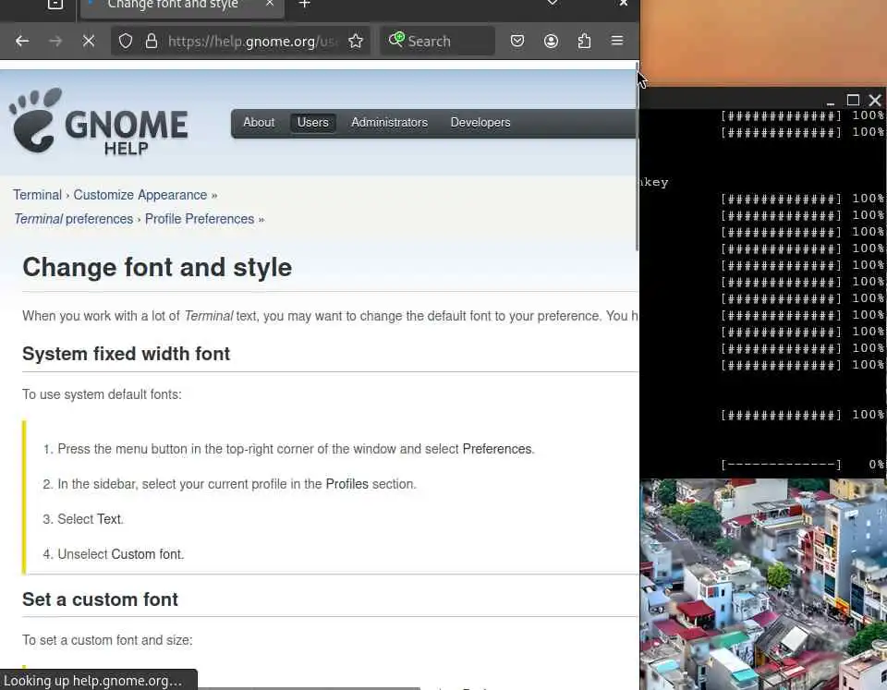Screen dimensions: 887x690
Task: Open the Firefox account icon
Action: point(551,41)
